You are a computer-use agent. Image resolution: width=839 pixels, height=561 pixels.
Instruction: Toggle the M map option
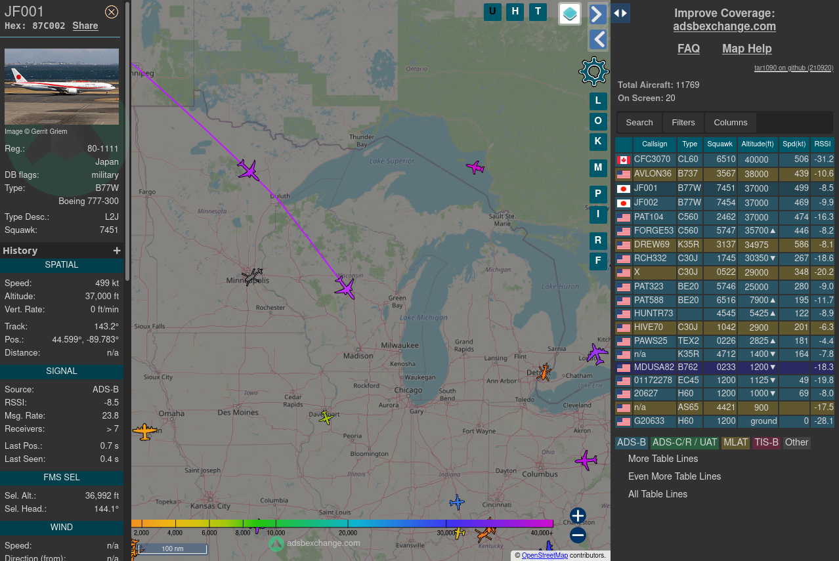598,167
